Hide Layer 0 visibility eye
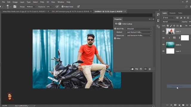Viewport: 191px width, 107px height. pos(164,51)
